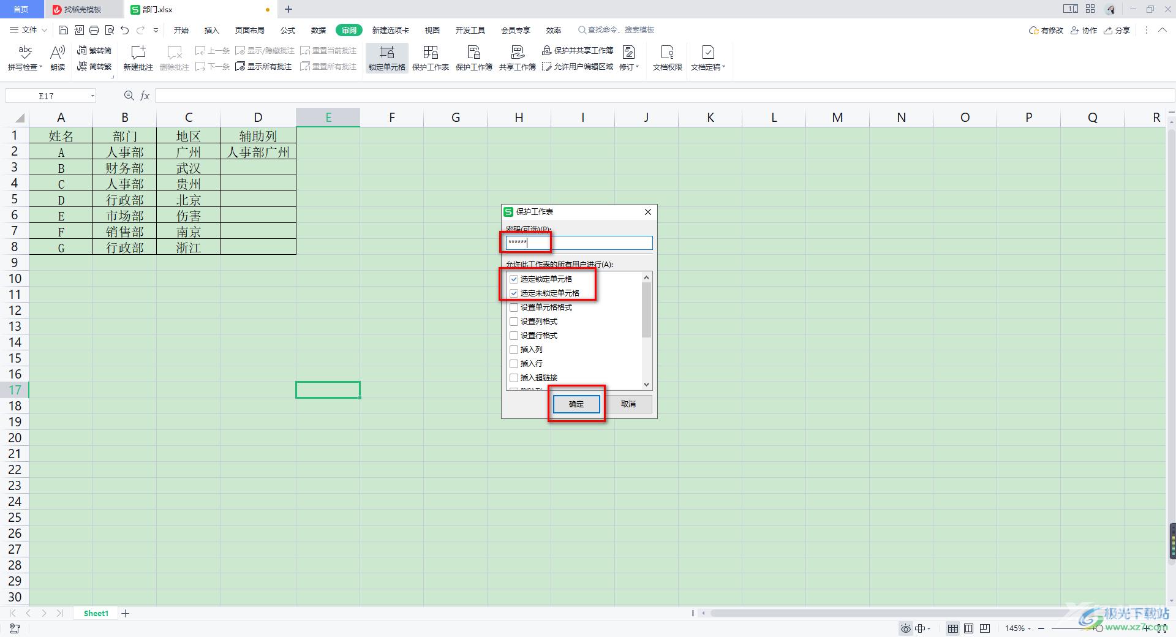
Task: Switch to page layout view icon
Action: 969,628
